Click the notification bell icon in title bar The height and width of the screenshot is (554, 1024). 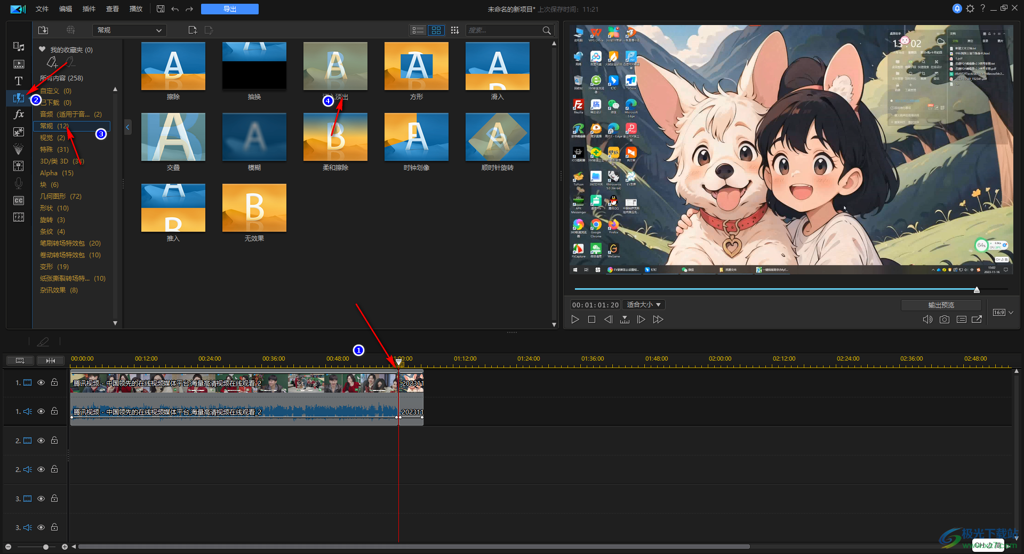point(957,9)
